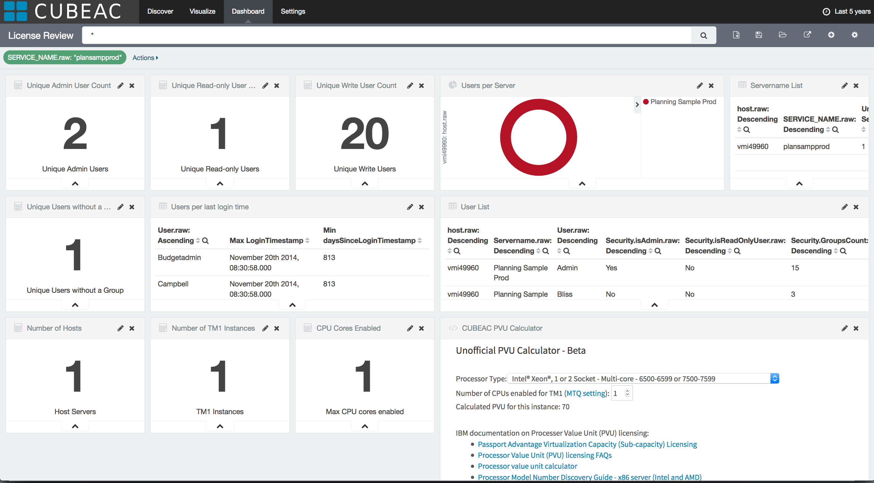Open Processor value unit calculator link

click(x=527, y=466)
